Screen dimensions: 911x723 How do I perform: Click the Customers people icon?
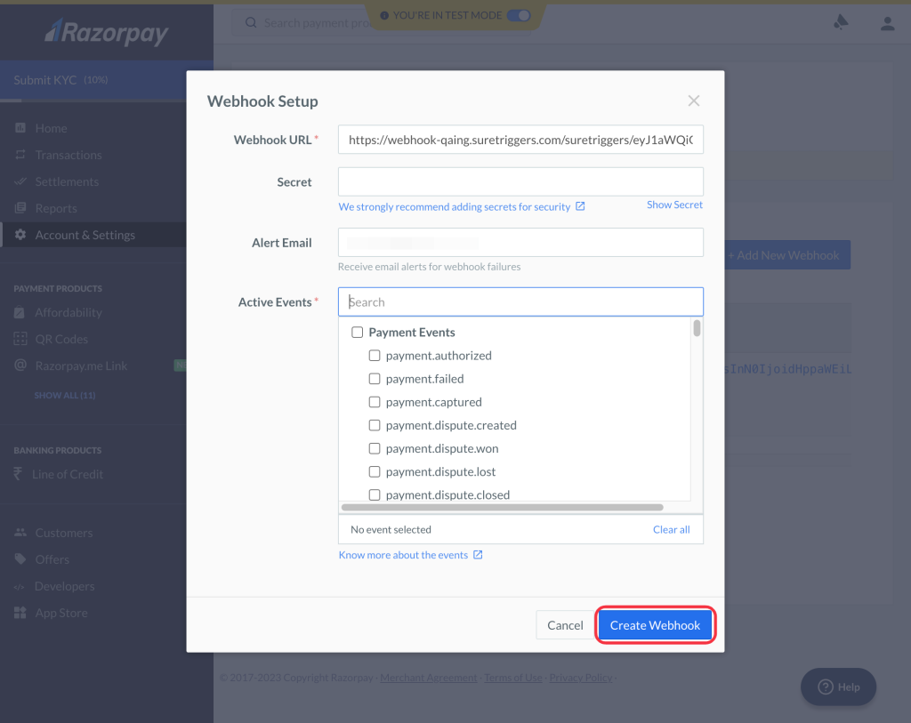[x=20, y=533]
